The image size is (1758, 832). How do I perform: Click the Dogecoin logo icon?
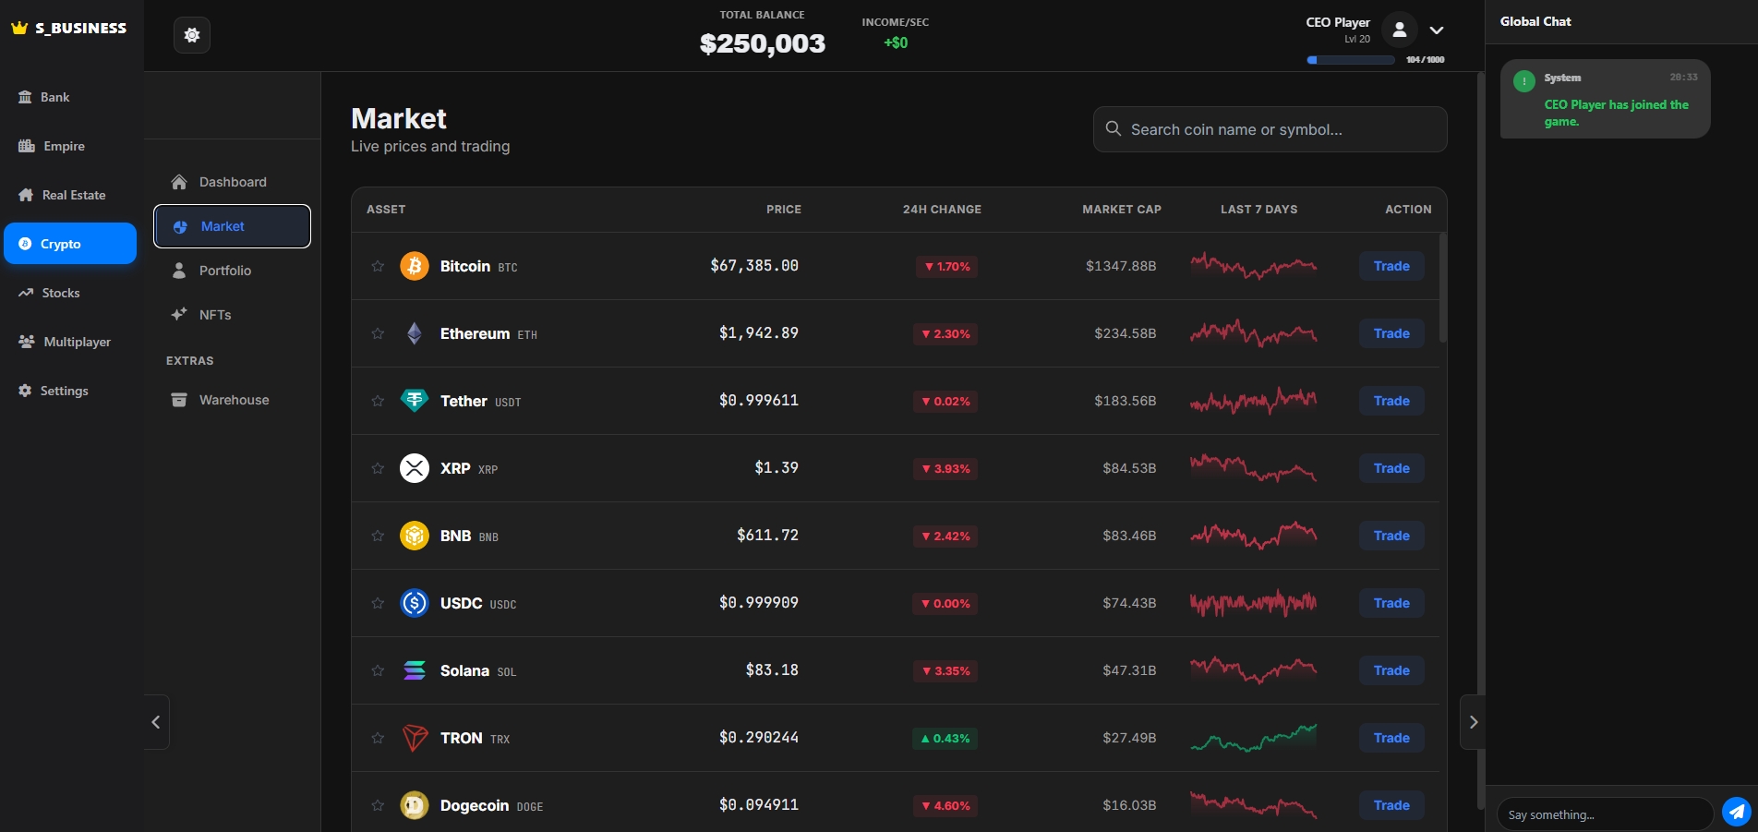click(415, 805)
